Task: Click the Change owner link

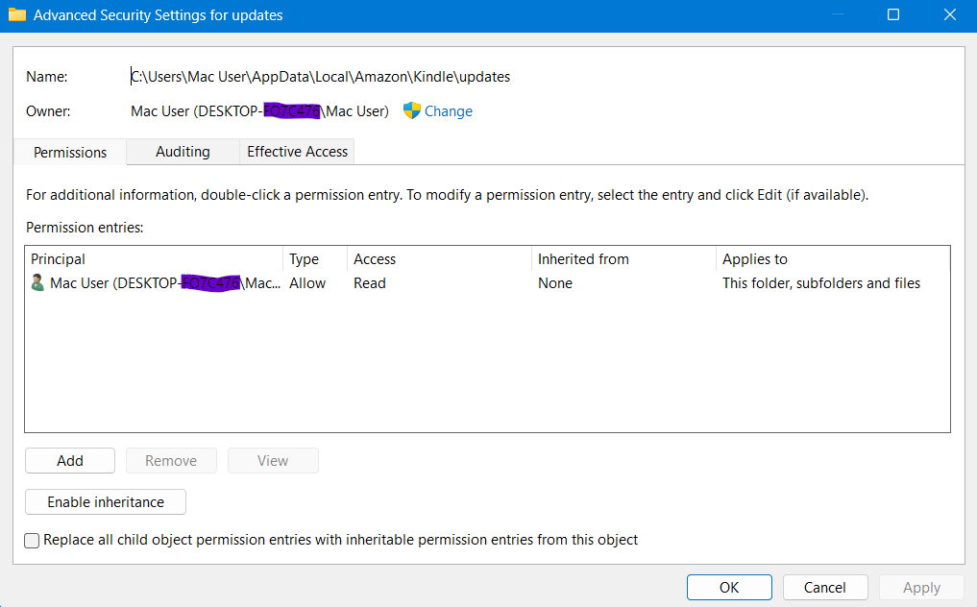Action: pyautogui.click(x=449, y=111)
